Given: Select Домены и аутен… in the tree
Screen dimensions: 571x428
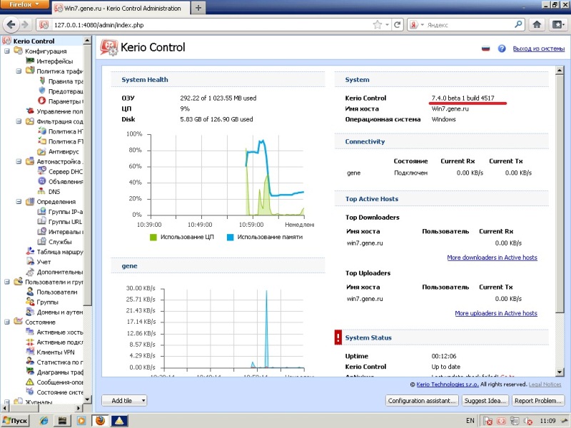Looking at the screenshot, I should [x=60, y=312].
